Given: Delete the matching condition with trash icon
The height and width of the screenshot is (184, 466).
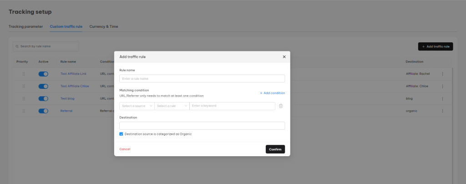Looking at the screenshot, I should point(281,106).
